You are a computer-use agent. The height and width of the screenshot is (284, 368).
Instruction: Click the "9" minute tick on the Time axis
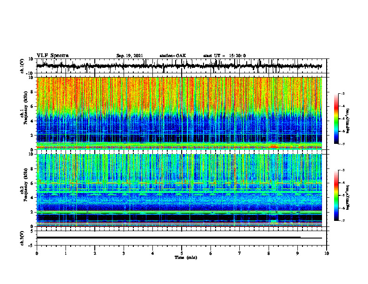tap(297, 253)
